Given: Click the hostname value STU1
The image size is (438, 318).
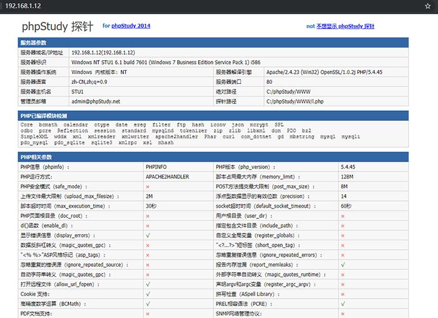Looking at the screenshot, I should point(78,91).
